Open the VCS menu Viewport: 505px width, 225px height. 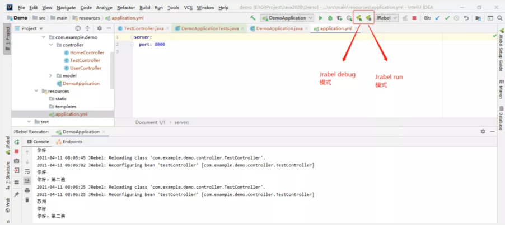188,7
